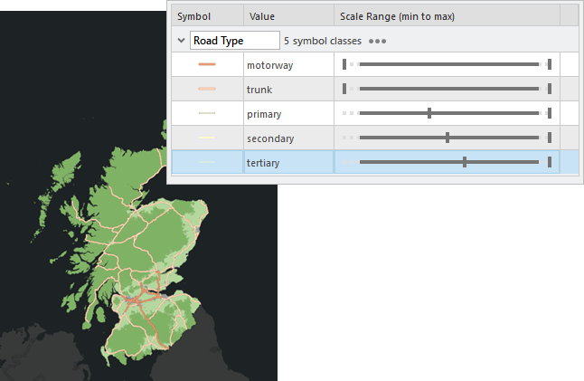
Task: Click the primary scale range minimum handle
Action: (429, 114)
